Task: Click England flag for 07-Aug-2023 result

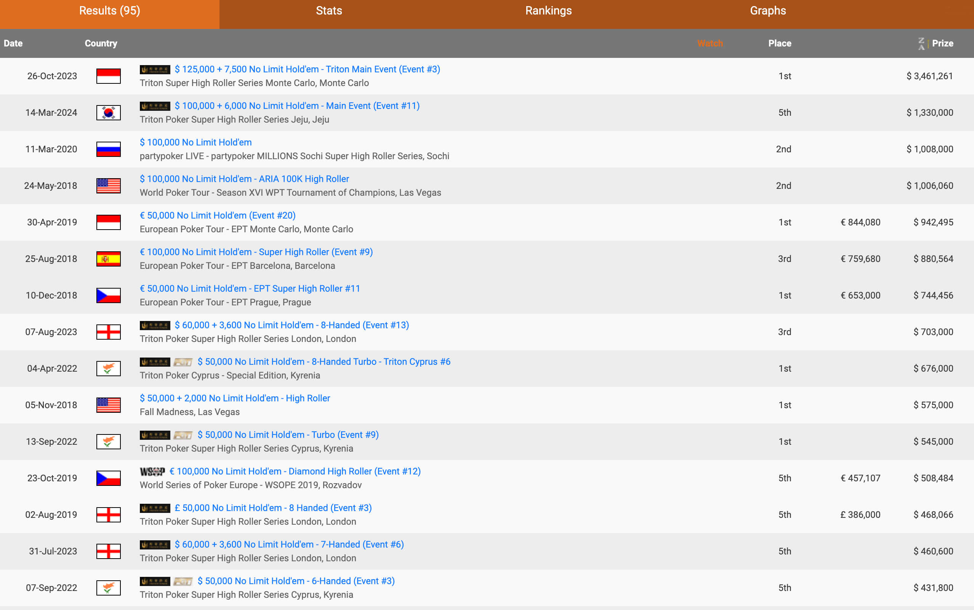Action: coord(108,332)
